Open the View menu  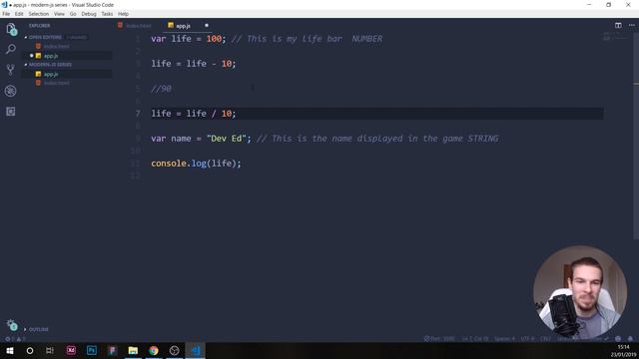click(x=59, y=14)
